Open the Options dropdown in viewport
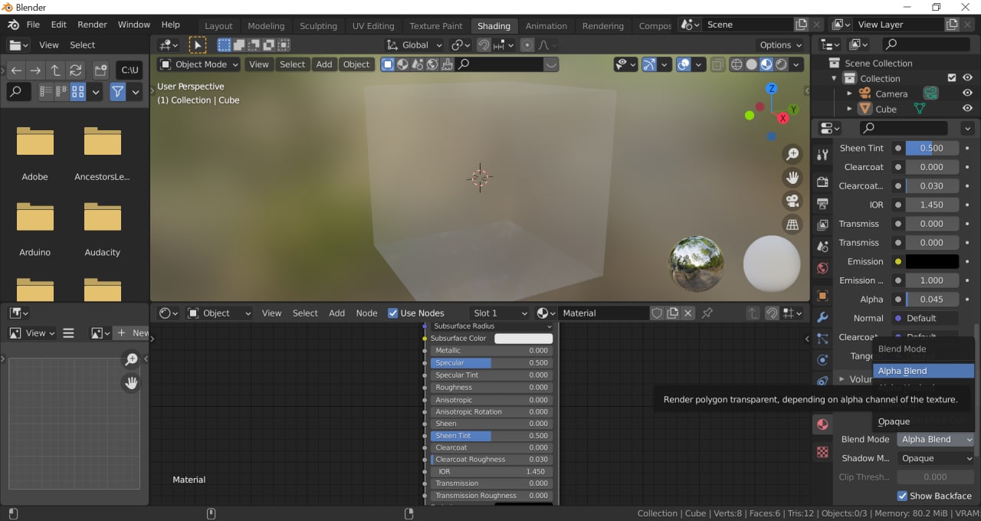The image size is (981, 521). 780,45
